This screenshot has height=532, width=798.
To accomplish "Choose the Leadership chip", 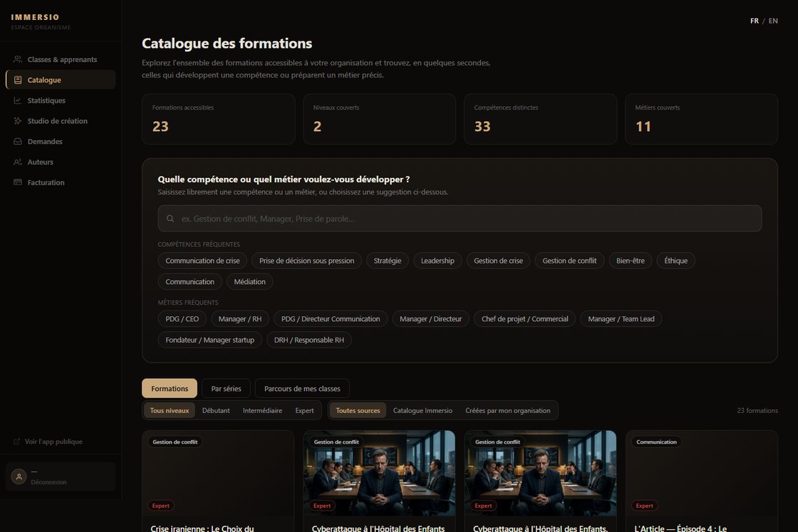I will [437, 261].
